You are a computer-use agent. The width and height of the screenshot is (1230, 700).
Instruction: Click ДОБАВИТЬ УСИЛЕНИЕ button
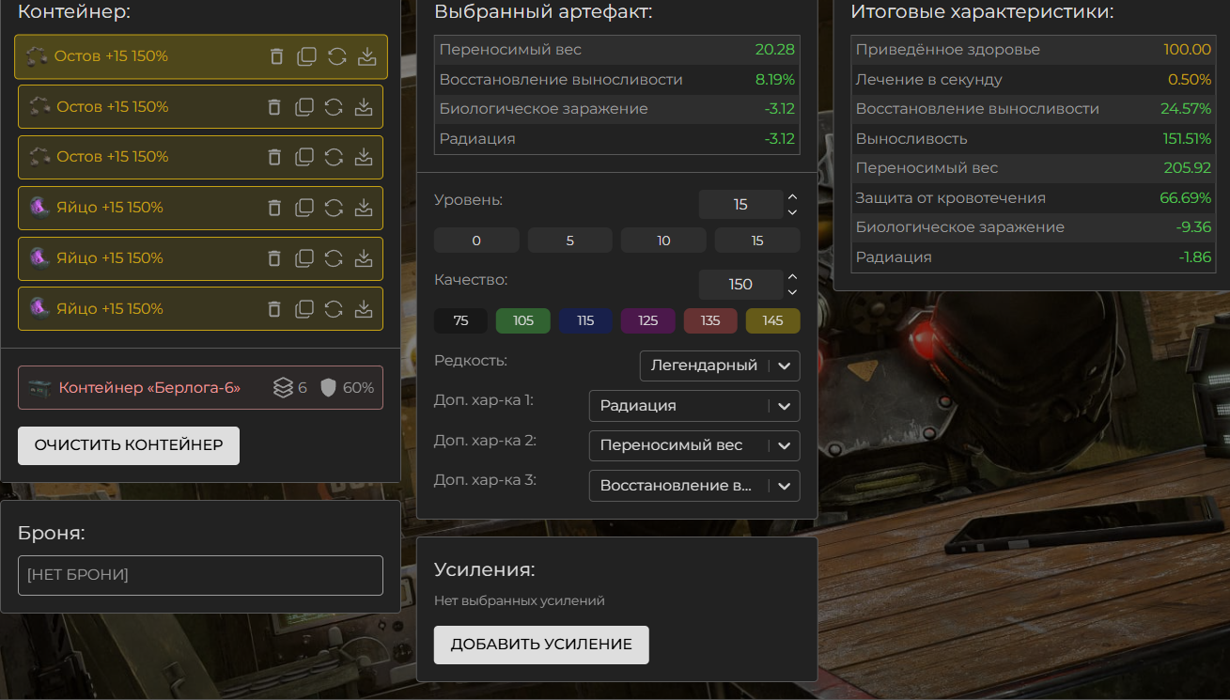coord(541,645)
